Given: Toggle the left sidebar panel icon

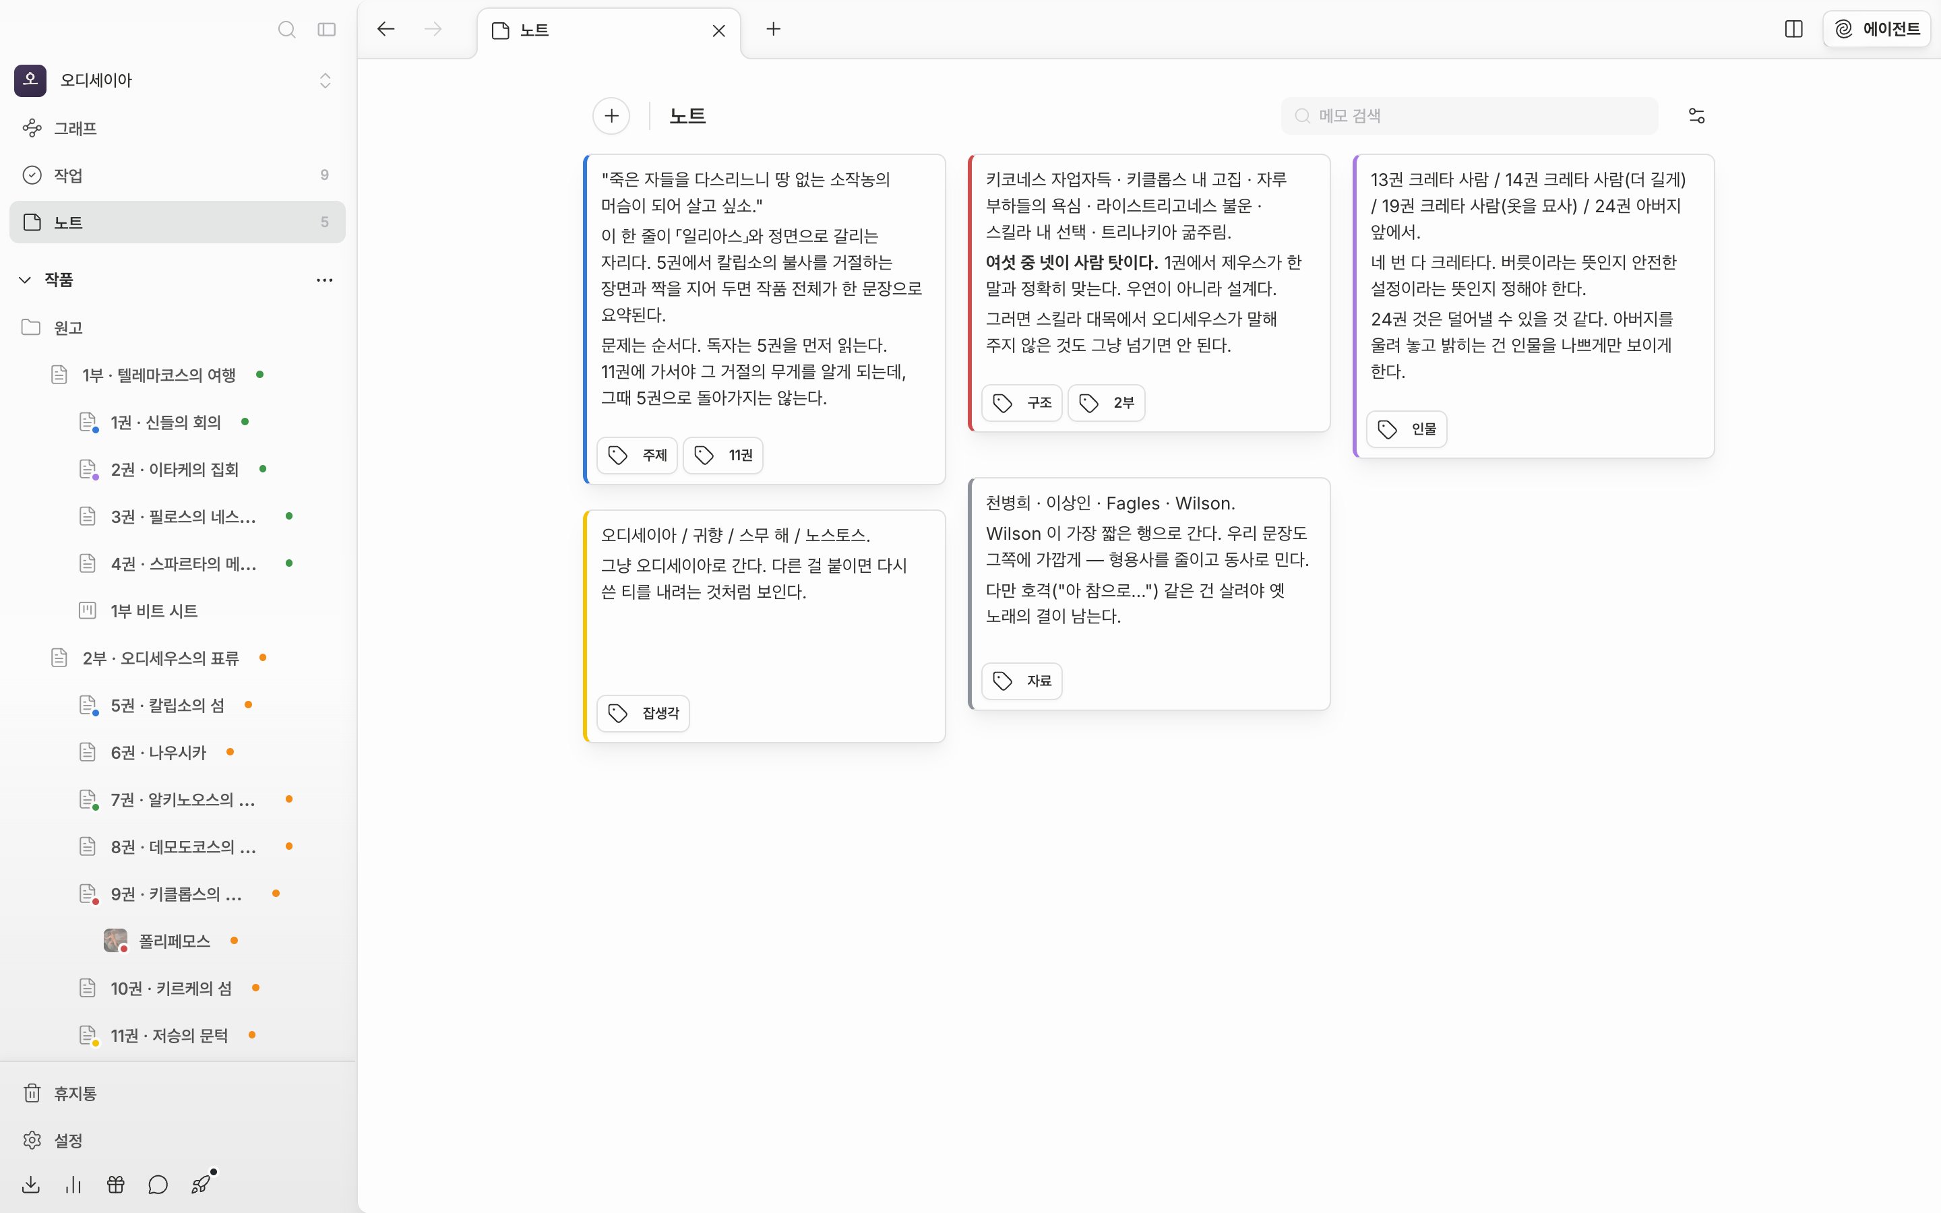Looking at the screenshot, I should [326, 30].
